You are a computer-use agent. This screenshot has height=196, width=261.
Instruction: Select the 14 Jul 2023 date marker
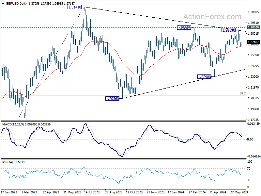pyautogui.click(x=92, y=192)
